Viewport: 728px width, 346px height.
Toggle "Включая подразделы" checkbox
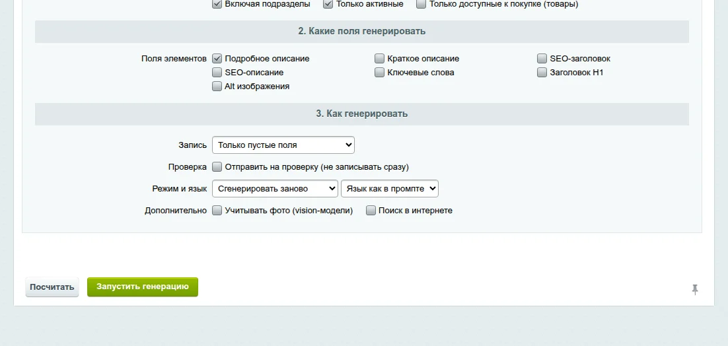(x=217, y=4)
